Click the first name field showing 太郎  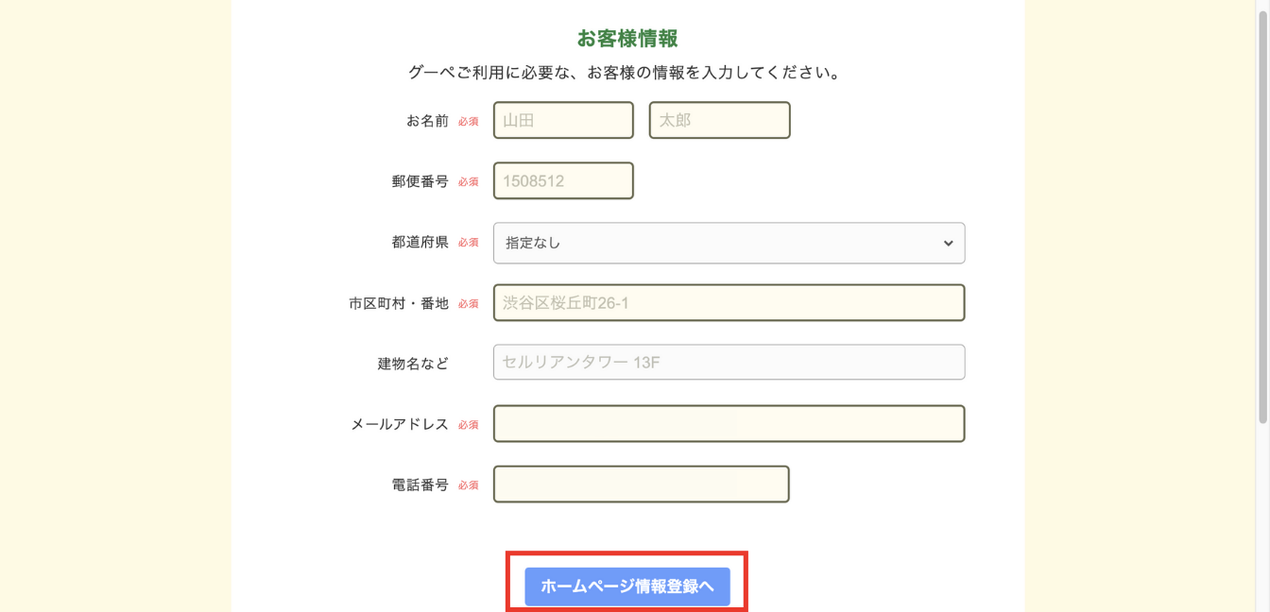coord(719,121)
